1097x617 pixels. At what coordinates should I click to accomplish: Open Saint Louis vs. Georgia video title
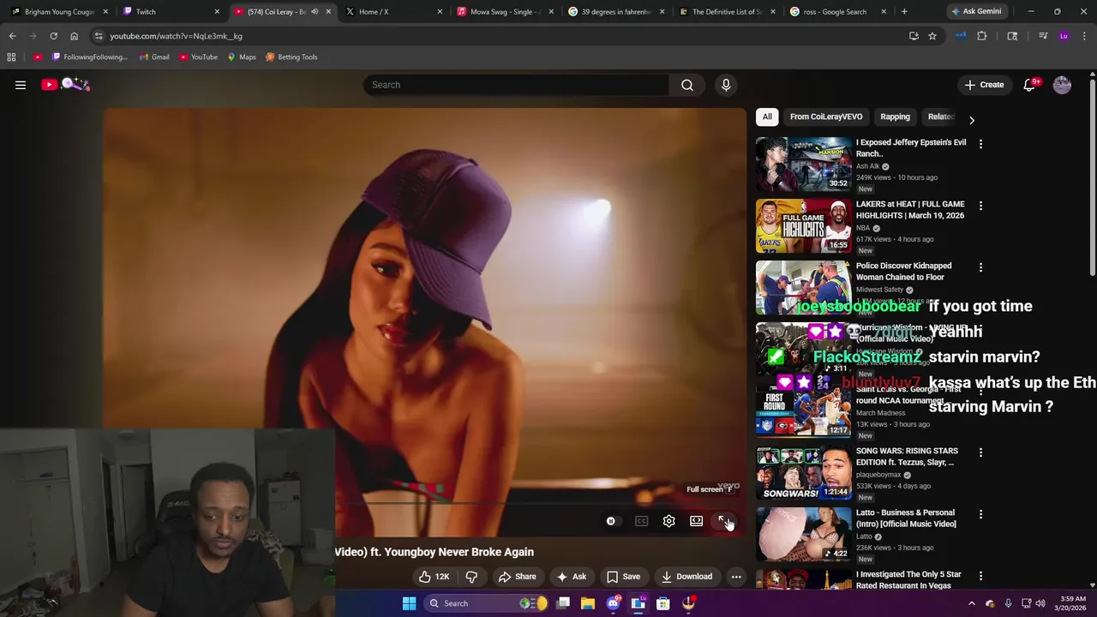coord(908,395)
